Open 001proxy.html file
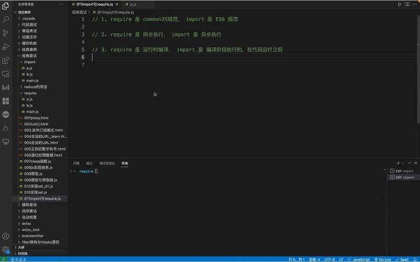Viewport: 420px width, 262px height. point(40,118)
